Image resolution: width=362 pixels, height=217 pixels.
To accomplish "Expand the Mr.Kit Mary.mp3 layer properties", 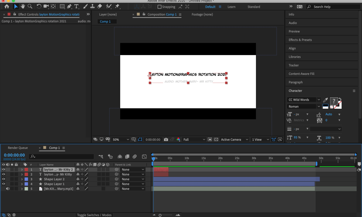I will click(22, 189).
